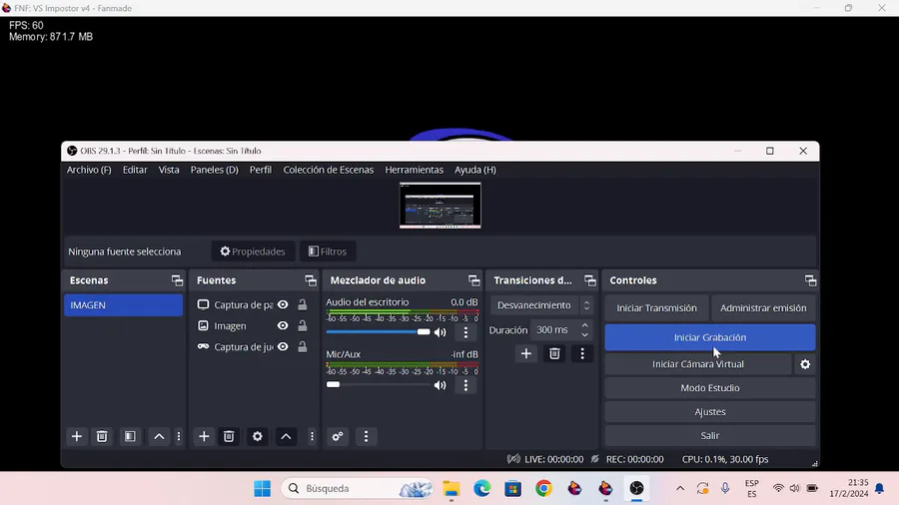Adjust Audio del escritorio volume slider

tap(378, 332)
